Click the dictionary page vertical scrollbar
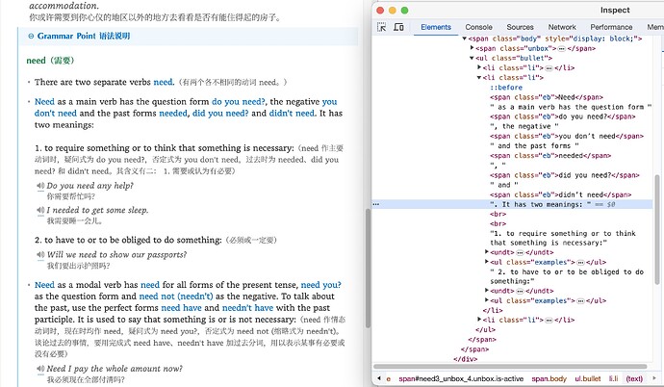 coord(368,268)
